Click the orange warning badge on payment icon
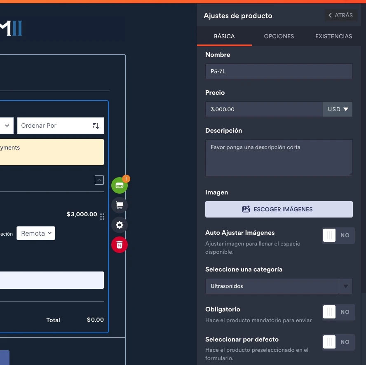The image size is (366, 365). [126, 179]
